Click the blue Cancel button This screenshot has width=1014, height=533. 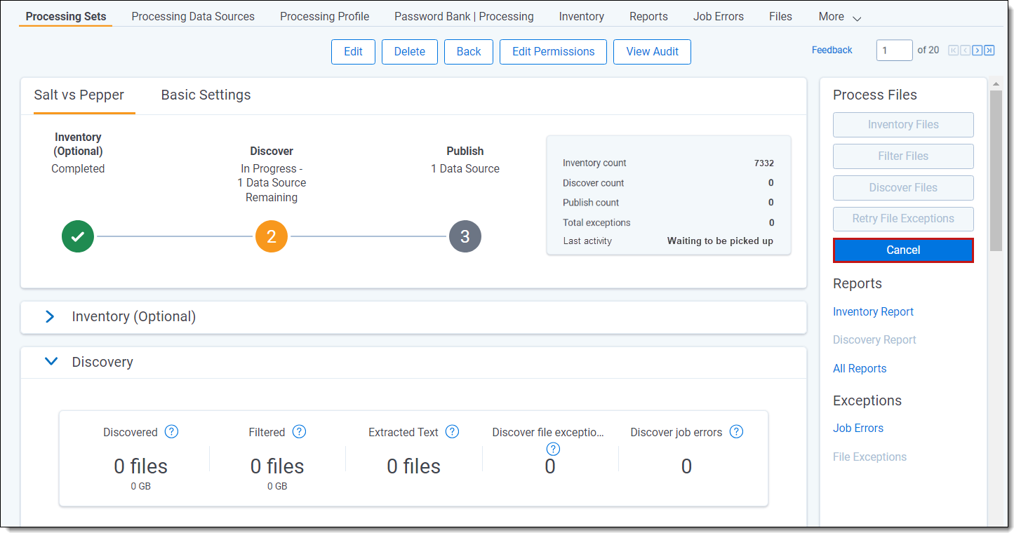903,250
